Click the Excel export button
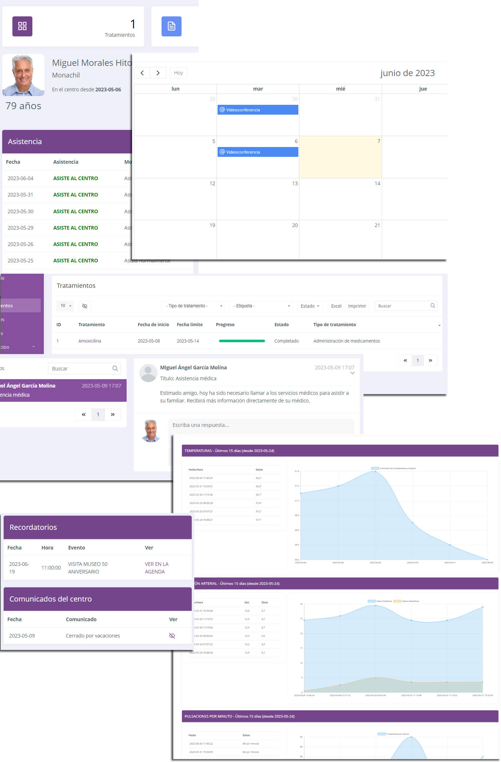The width and height of the screenshot is (501, 762). pyautogui.click(x=336, y=306)
